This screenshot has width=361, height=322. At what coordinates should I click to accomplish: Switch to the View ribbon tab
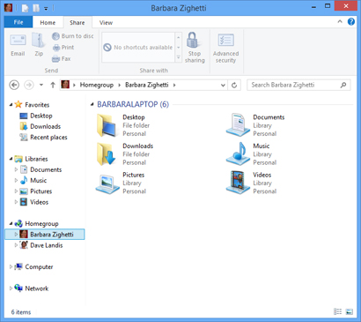point(106,22)
